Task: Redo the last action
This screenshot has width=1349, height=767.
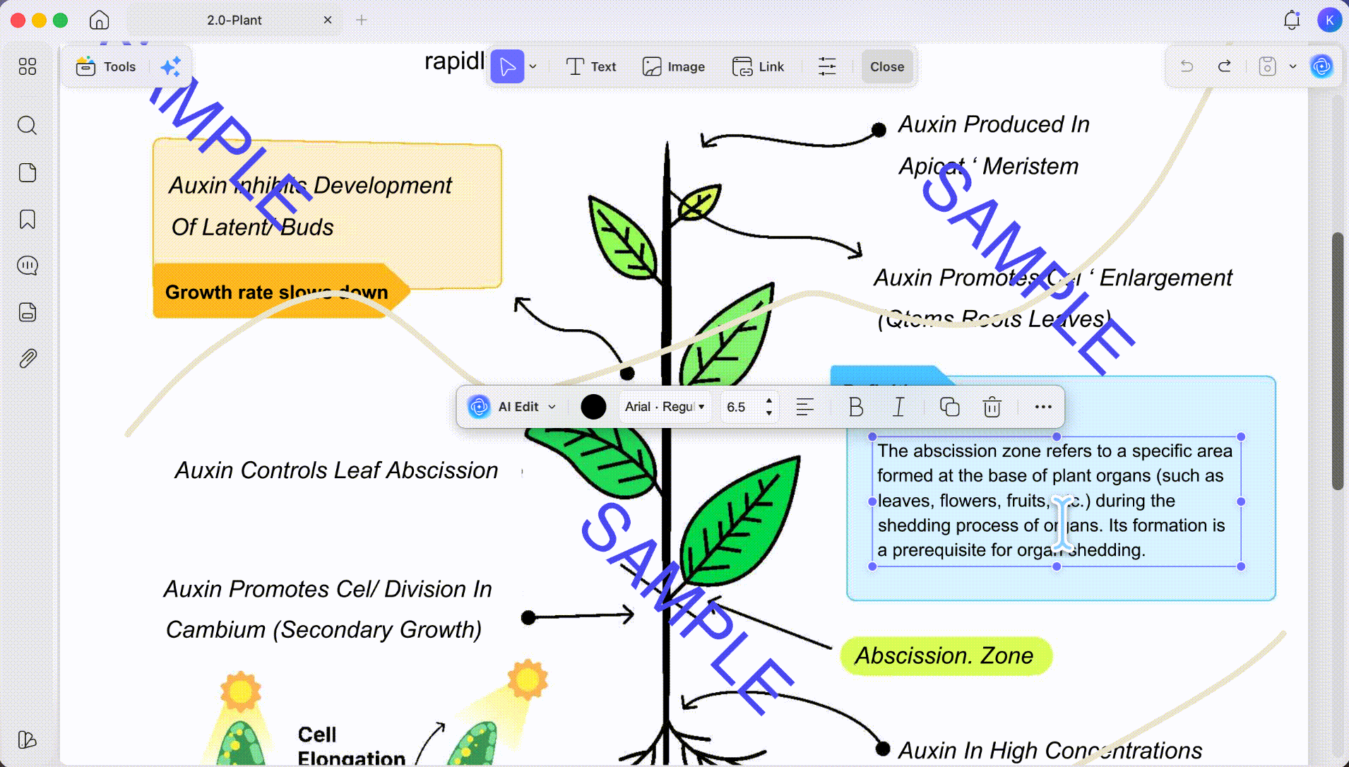Action: [x=1225, y=66]
